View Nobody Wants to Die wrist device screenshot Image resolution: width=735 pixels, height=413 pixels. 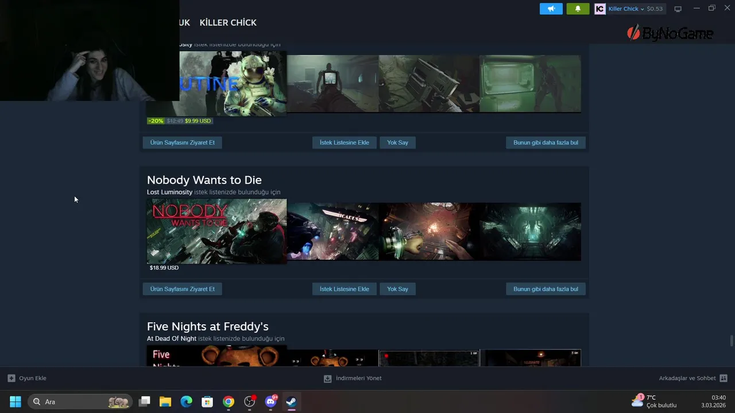pos(429,231)
